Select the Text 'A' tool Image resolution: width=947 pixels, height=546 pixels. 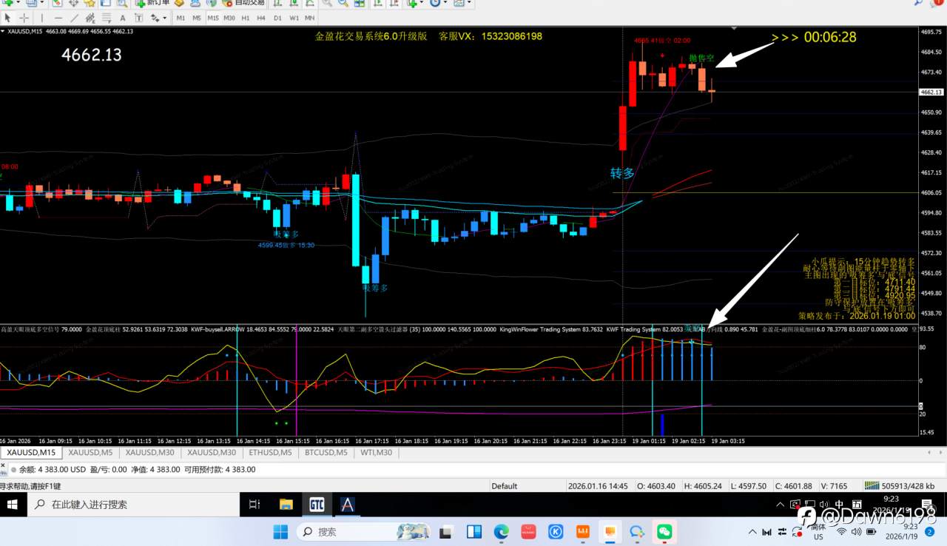click(x=122, y=18)
